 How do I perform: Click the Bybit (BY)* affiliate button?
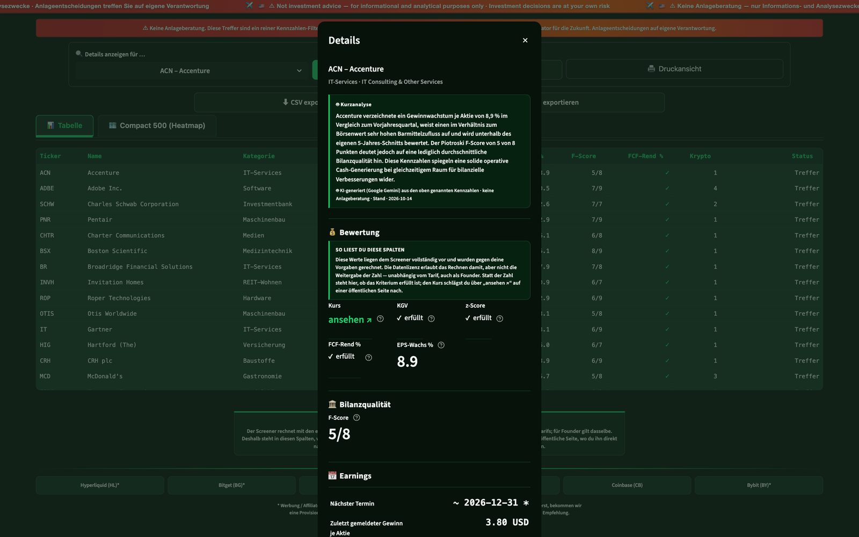pos(759,485)
